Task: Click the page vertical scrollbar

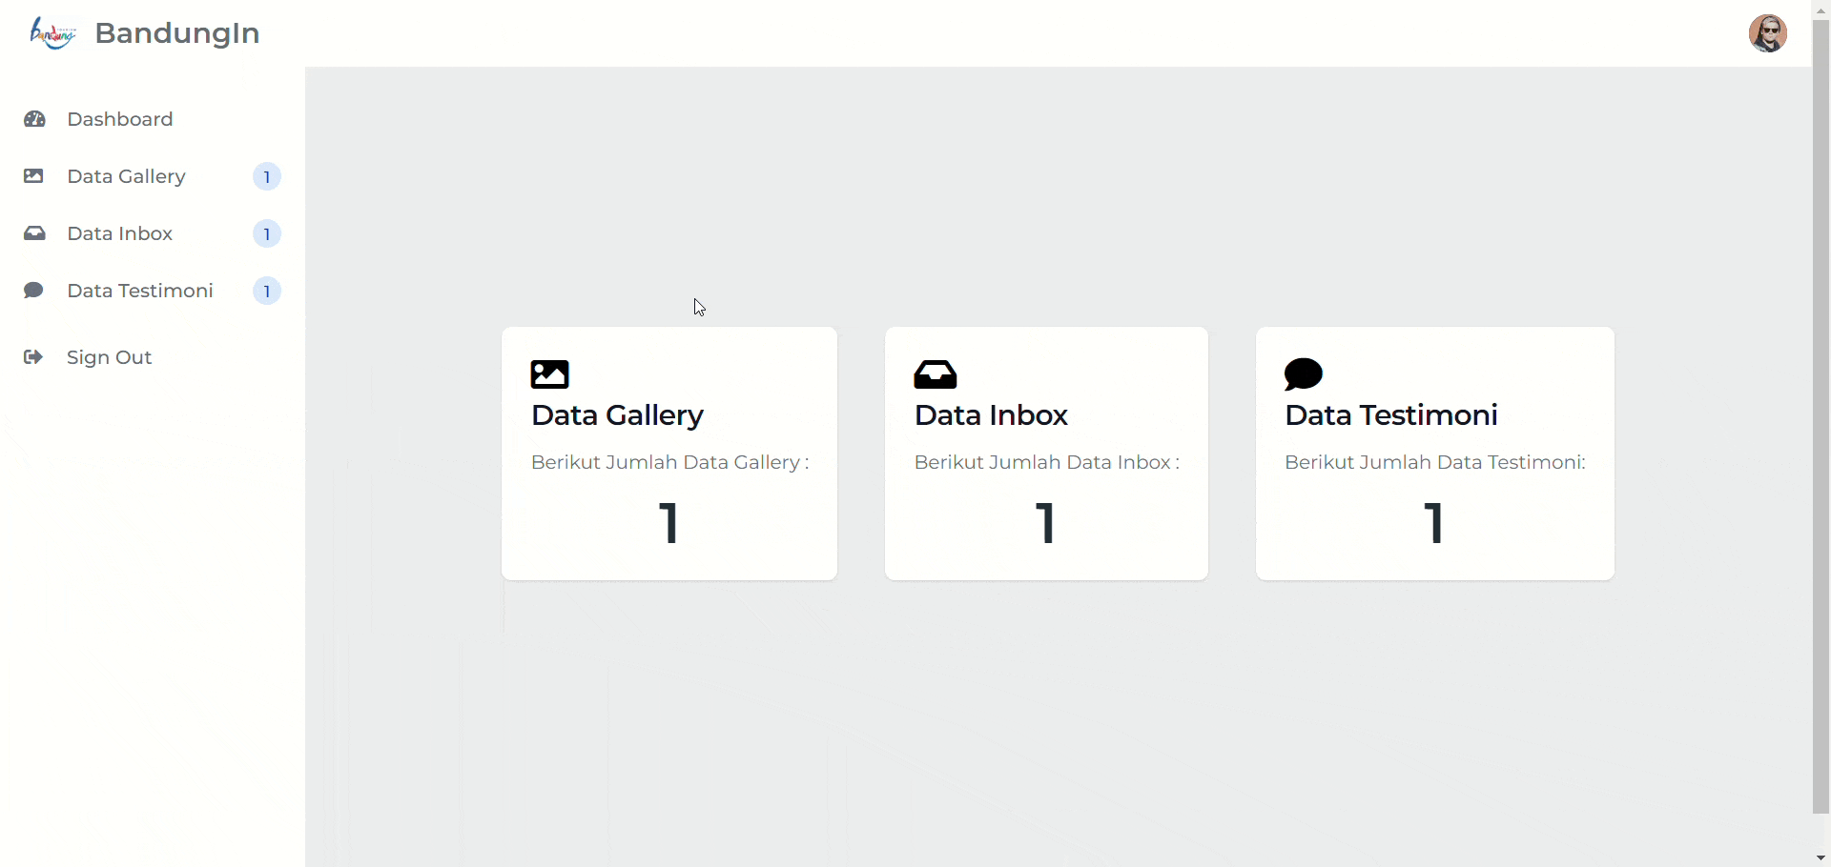Action: [x=1821, y=417]
